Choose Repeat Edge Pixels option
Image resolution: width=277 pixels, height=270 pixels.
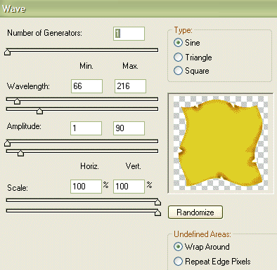tap(178, 262)
